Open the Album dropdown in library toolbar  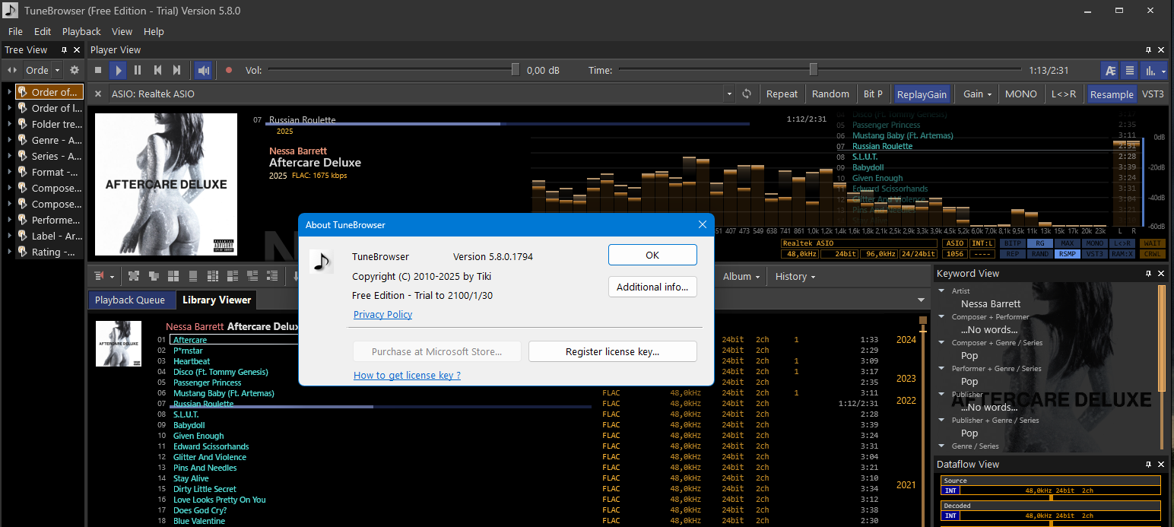point(742,276)
